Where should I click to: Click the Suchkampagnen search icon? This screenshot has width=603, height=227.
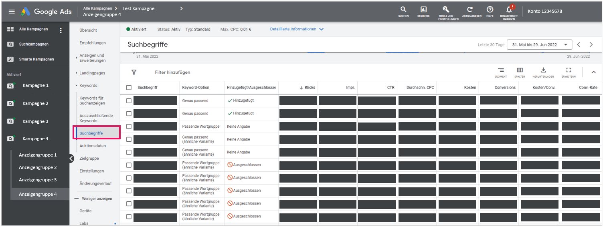(10, 44)
